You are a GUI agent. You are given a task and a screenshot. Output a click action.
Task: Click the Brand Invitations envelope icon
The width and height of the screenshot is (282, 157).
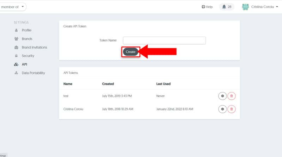[x=16, y=48]
